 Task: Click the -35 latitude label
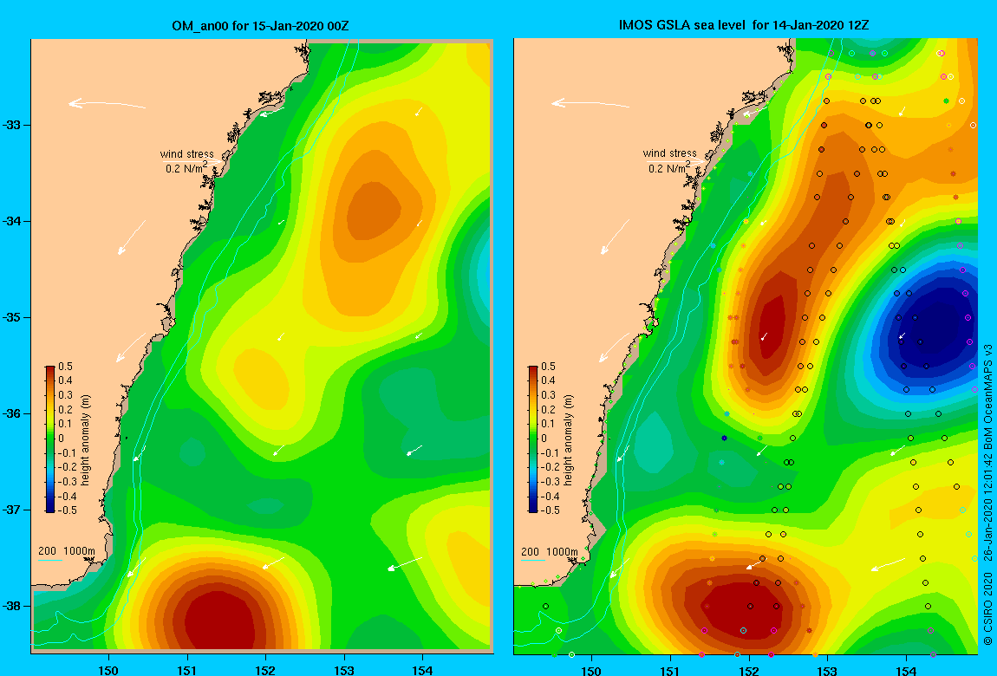coord(12,317)
